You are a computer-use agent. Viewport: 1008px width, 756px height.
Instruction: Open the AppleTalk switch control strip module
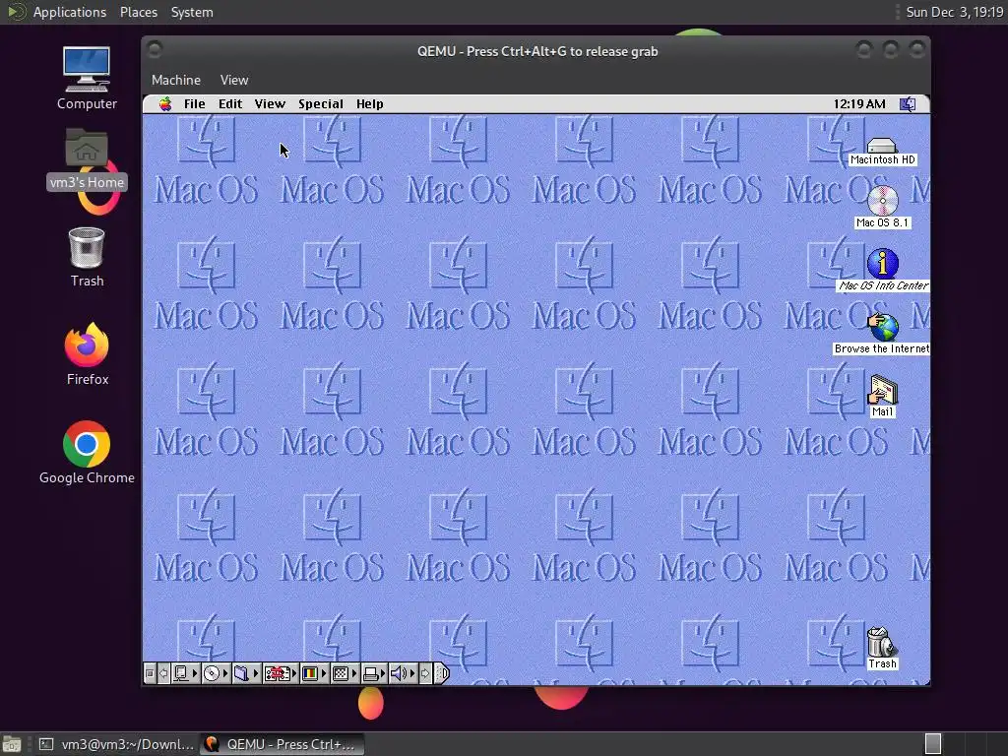click(x=185, y=673)
